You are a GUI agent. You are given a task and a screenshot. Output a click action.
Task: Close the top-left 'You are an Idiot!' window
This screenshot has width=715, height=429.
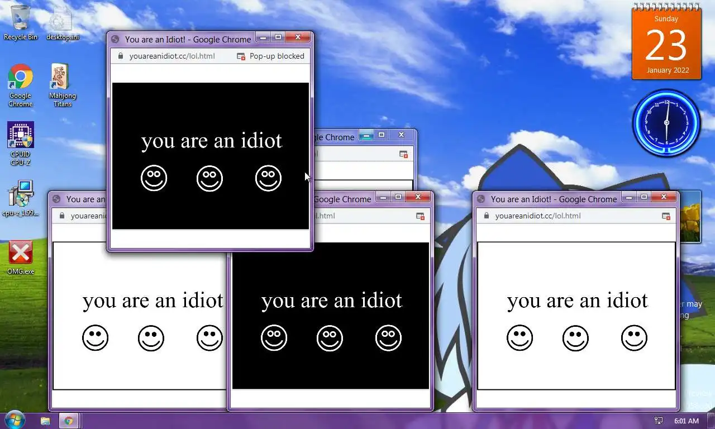[298, 37]
